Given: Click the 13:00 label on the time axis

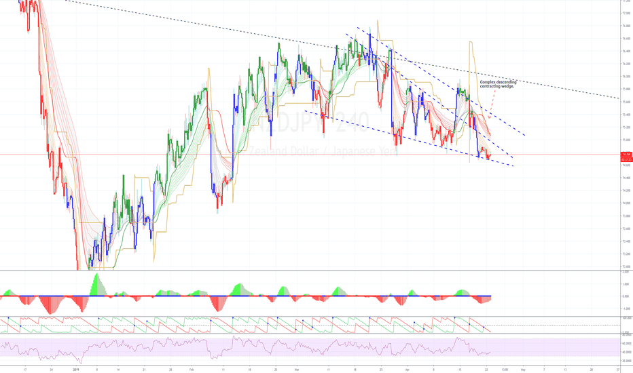Looking at the screenshot, I should pos(505,370).
